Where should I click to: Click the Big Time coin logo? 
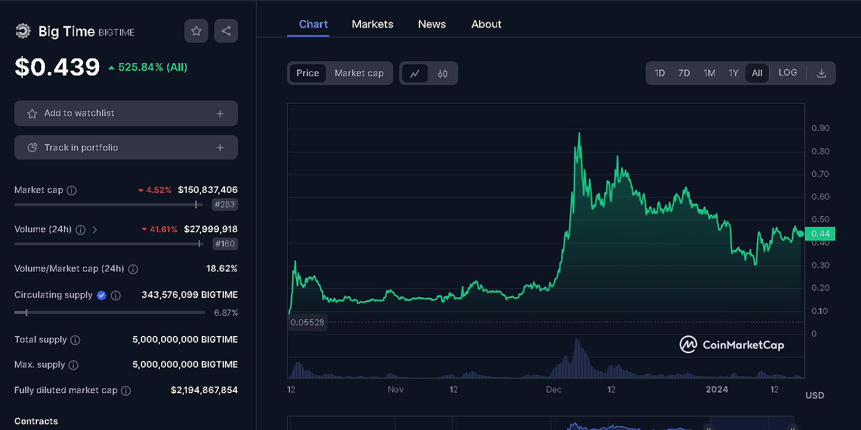[x=23, y=31]
